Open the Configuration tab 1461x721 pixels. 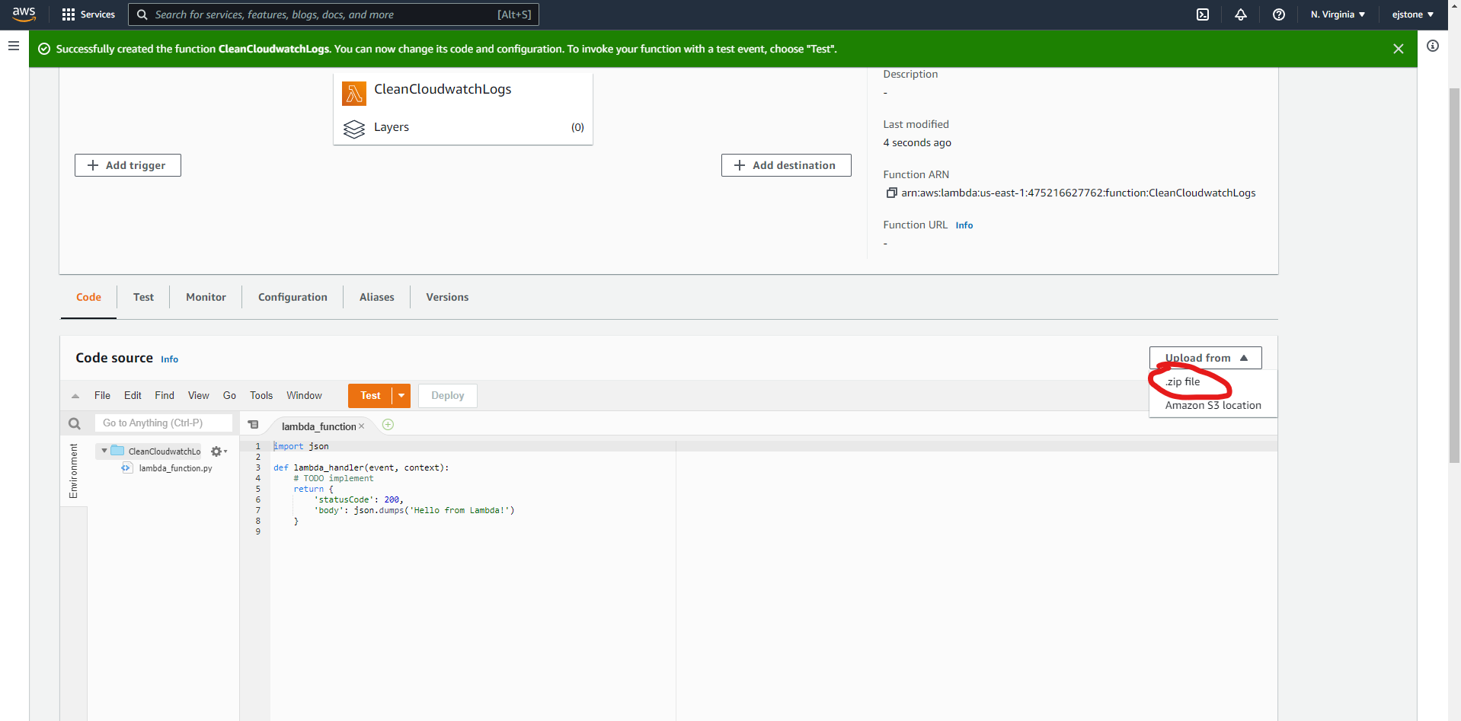click(x=293, y=297)
